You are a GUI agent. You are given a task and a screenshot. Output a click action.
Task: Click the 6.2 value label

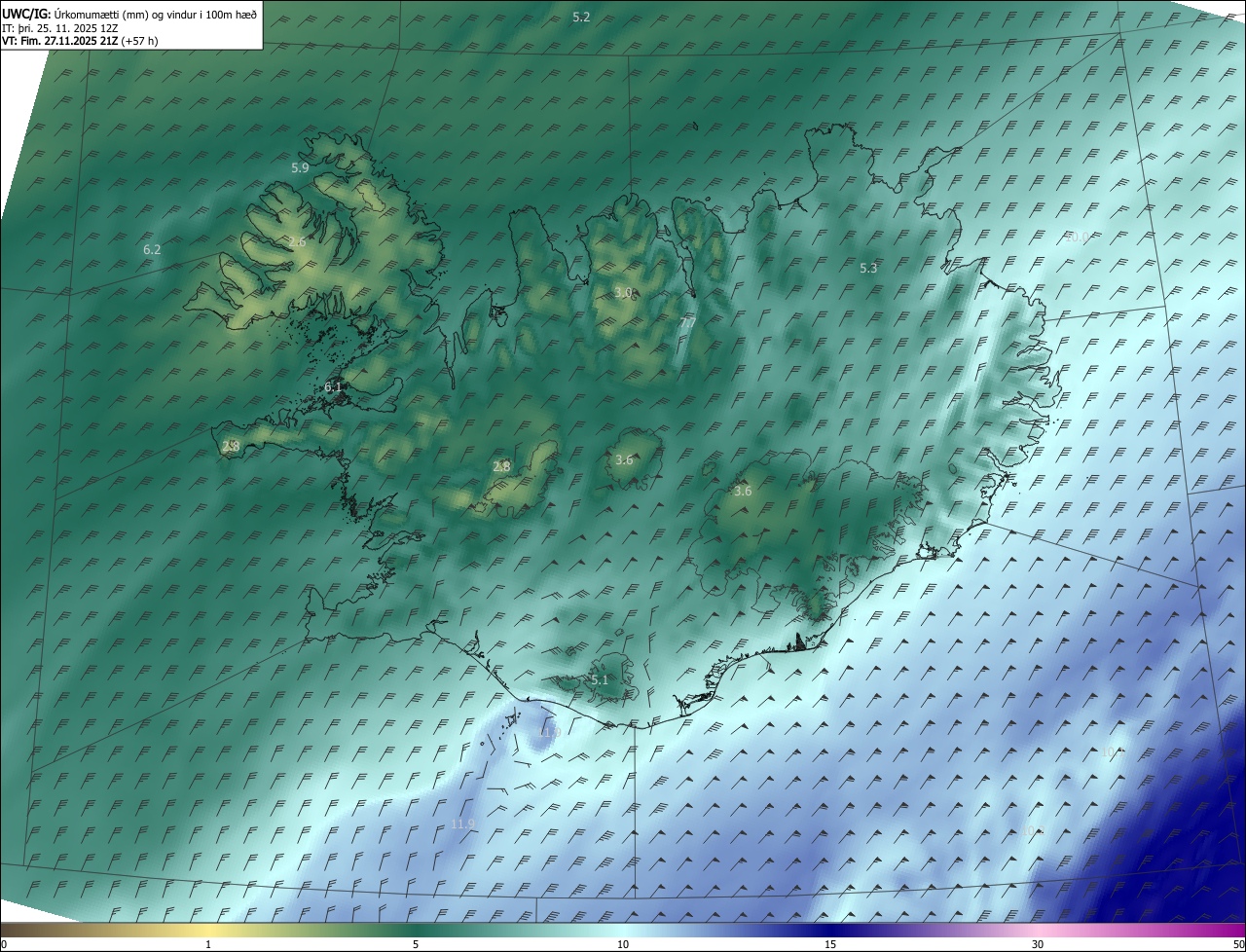pyautogui.click(x=152, y=249)
